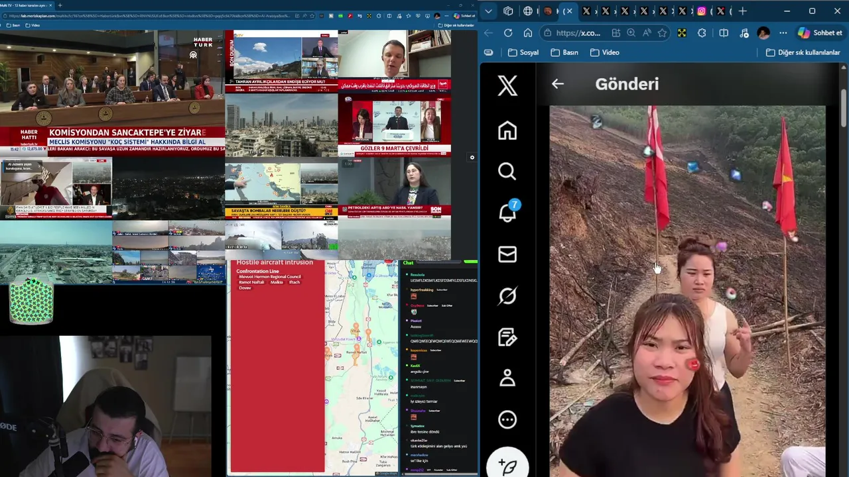Click browser Back arrow in right window
849x477 pixels.
[489, 33]
